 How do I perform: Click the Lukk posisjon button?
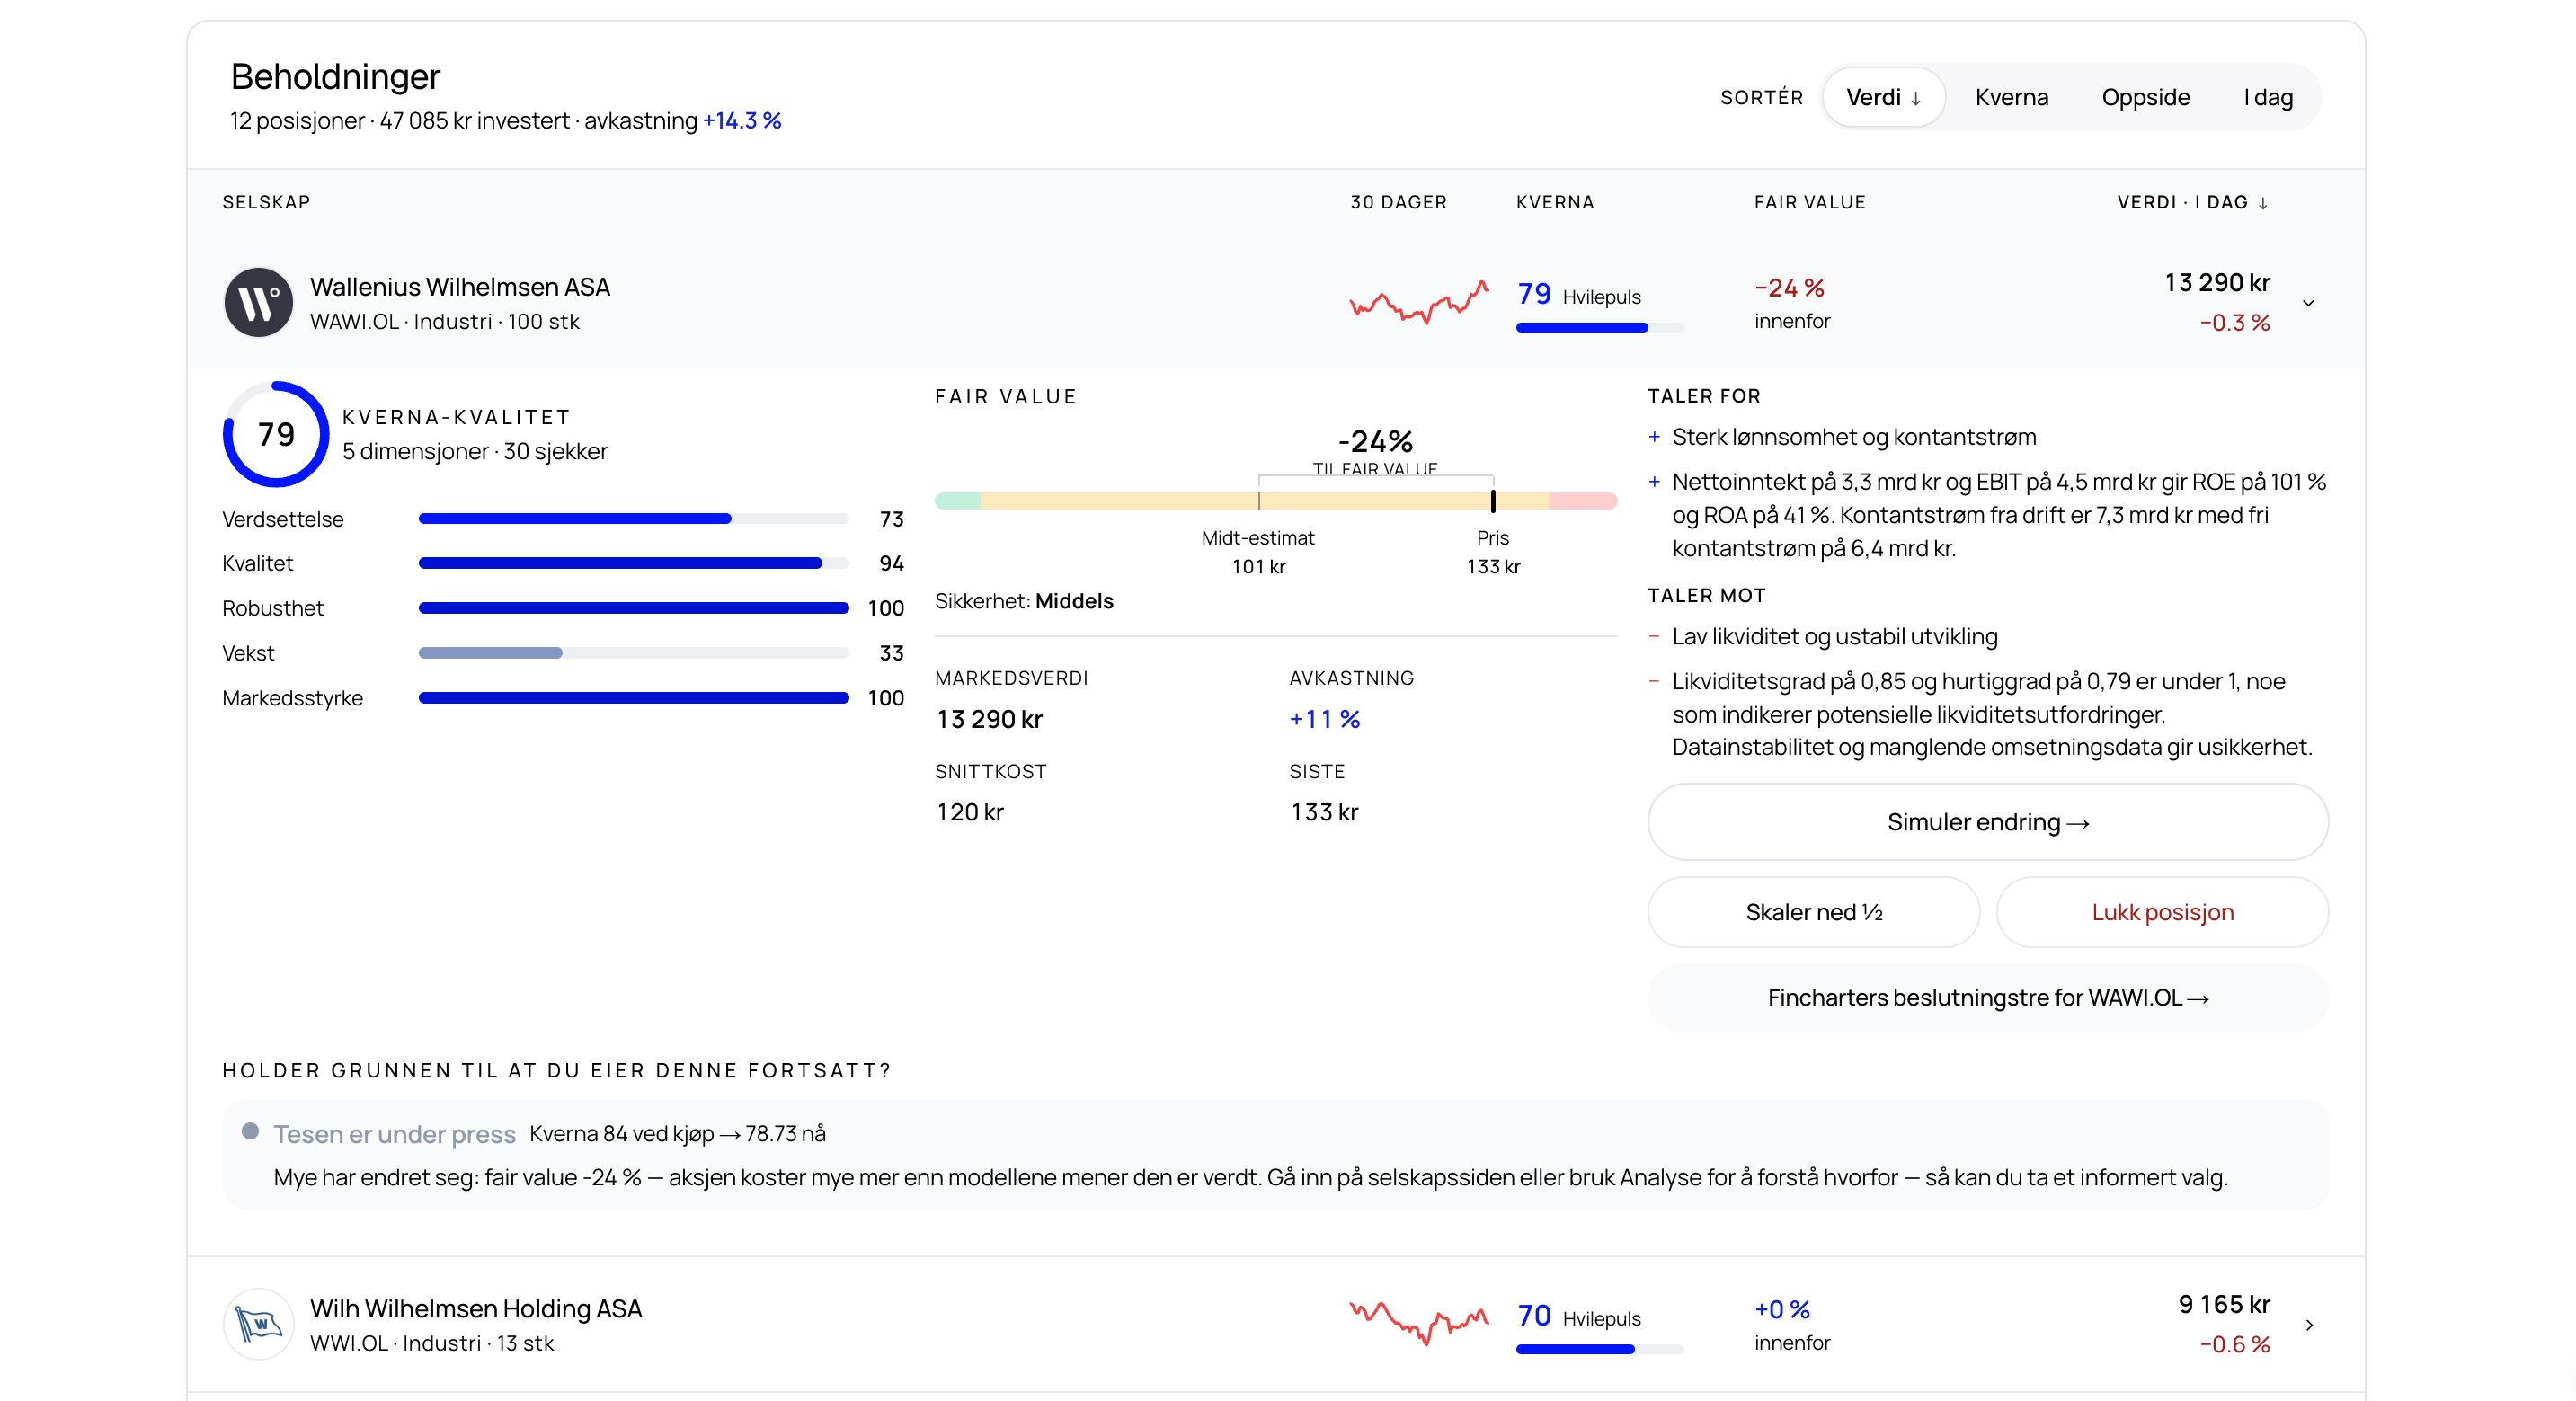click(2162, 912)
